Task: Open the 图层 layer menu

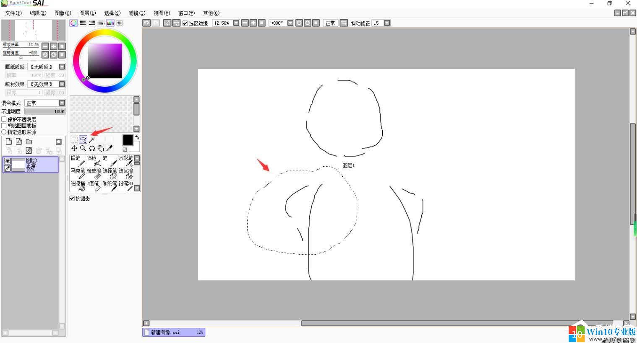Action: click(87, 13)
